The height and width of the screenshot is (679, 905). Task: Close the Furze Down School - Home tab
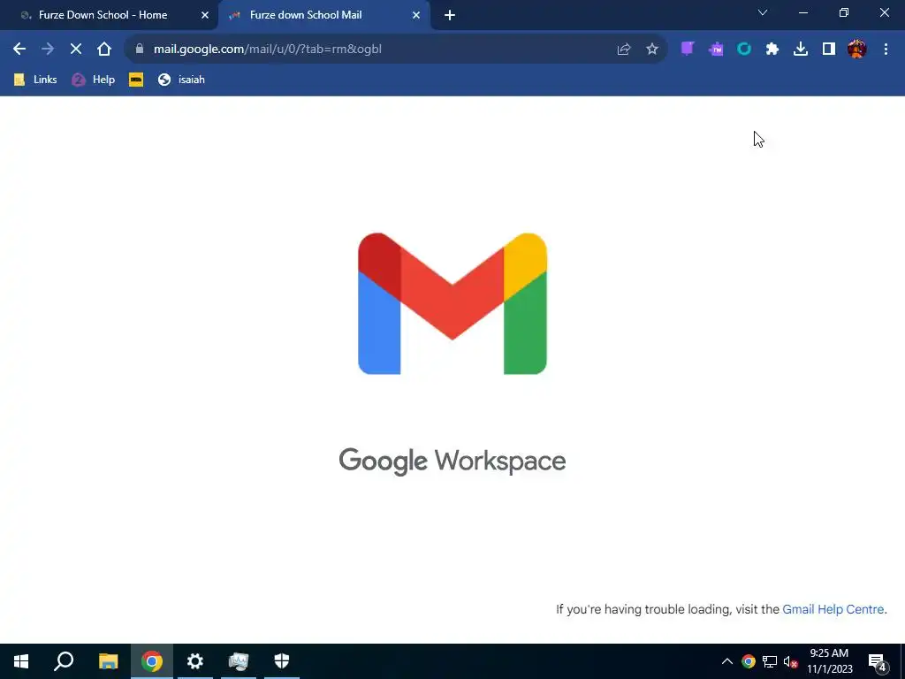[205, 15]
